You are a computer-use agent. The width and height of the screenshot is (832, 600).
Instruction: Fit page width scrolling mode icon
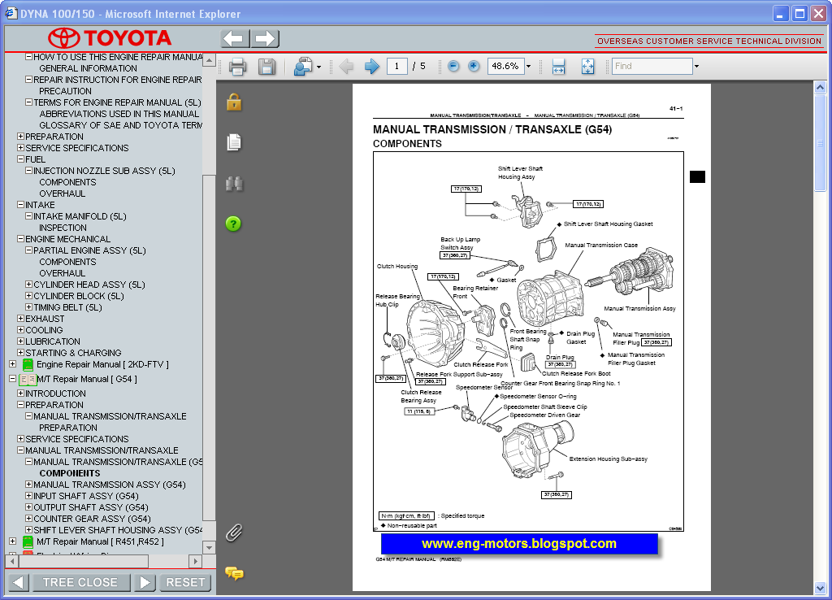coord(558,67)
